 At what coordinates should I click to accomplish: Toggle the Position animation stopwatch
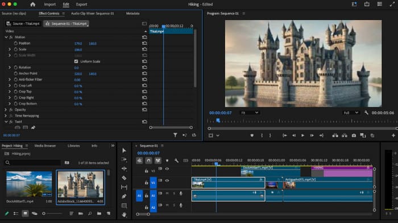(16, 43)
